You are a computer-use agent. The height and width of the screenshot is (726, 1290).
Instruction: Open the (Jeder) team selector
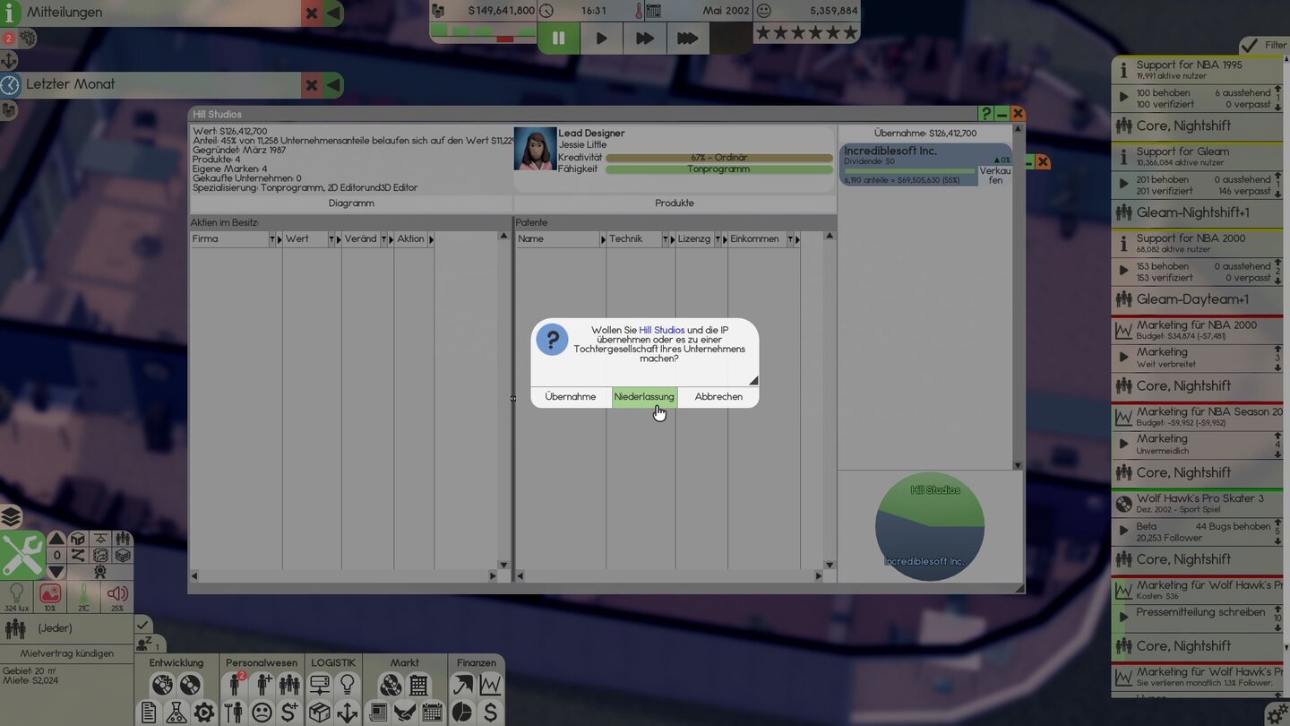(x=66, y=628)
